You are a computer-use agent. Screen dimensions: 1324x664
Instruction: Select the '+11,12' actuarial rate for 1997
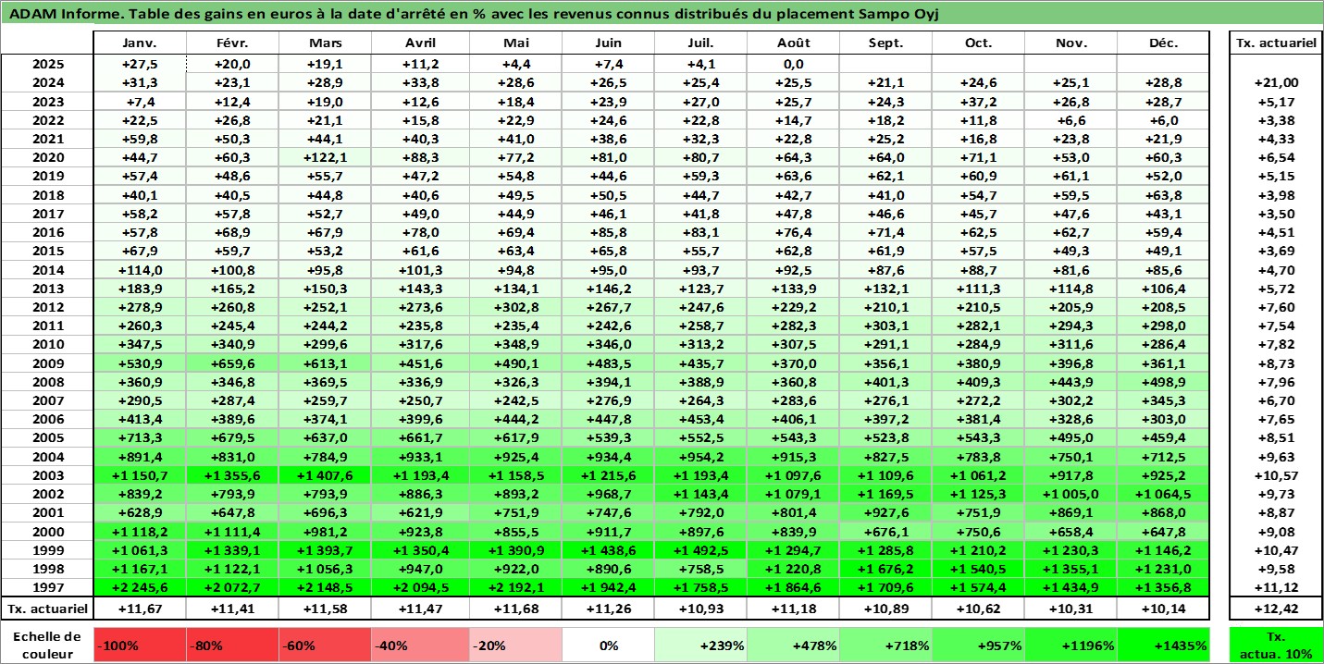(1276, 587)
